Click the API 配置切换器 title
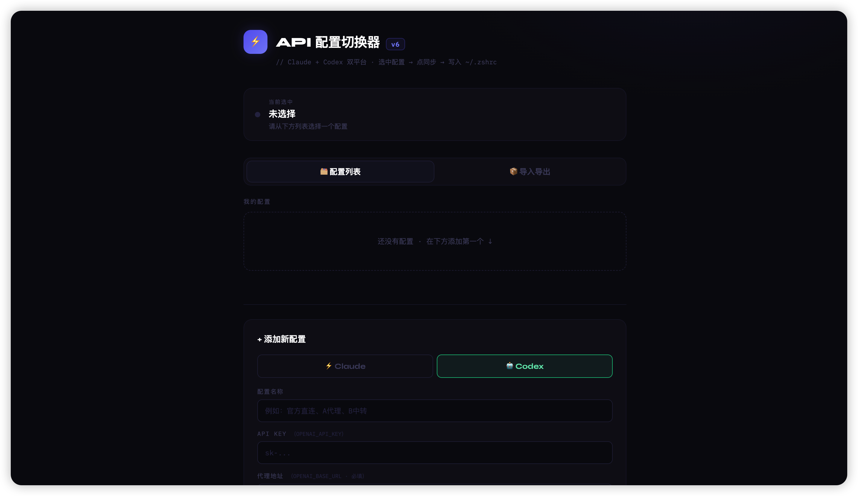 click(328, 42)
